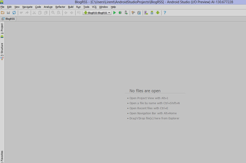Open the Project Structure icon
This screenshot has width=246, height=163.
tap(139, 13)
